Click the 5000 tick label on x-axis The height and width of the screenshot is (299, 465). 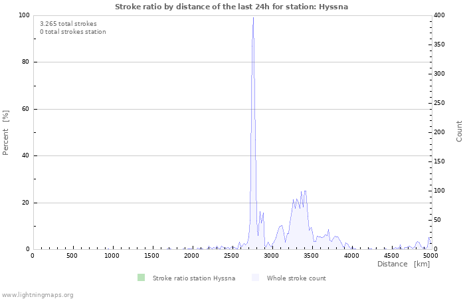[x=430, y=256]
